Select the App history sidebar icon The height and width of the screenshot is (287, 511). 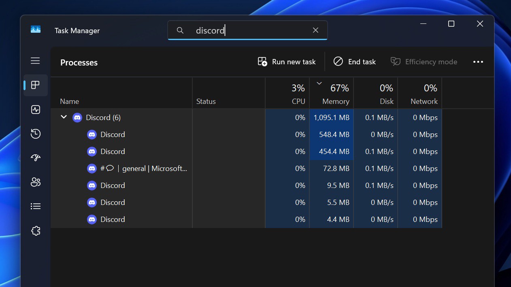pos(35,133)
